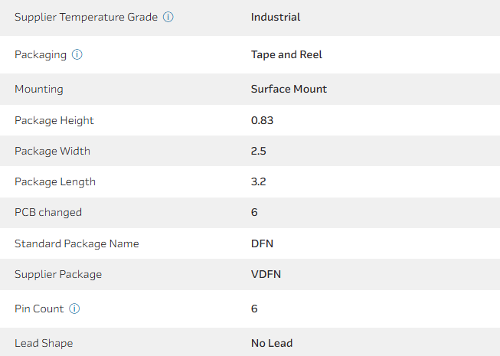Click the info icon beside Supplier Temperature Grade

tap(168, 17)
